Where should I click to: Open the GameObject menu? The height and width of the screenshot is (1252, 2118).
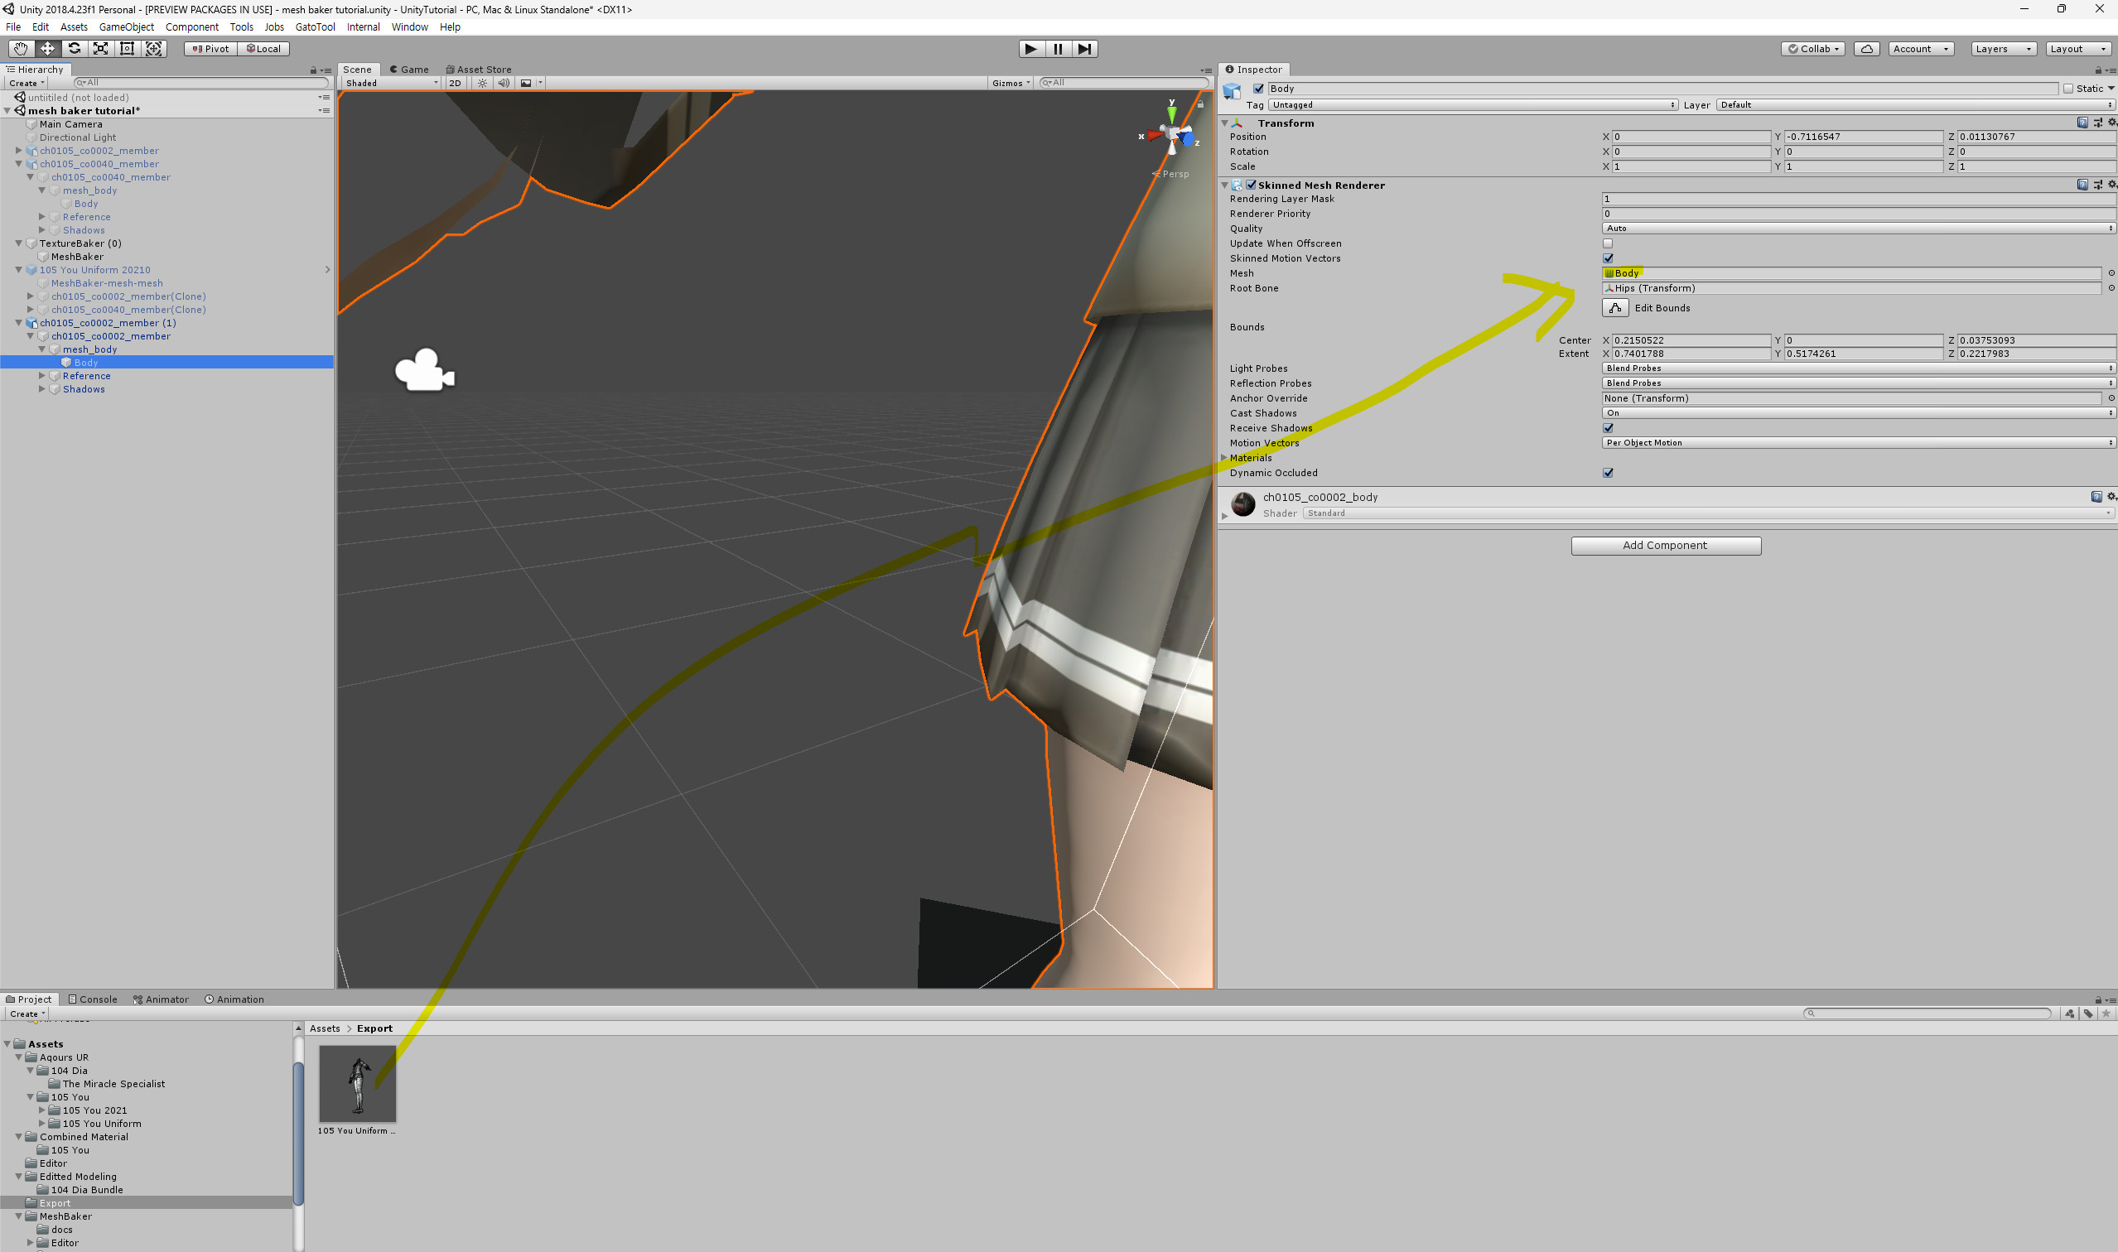(126, 27)
